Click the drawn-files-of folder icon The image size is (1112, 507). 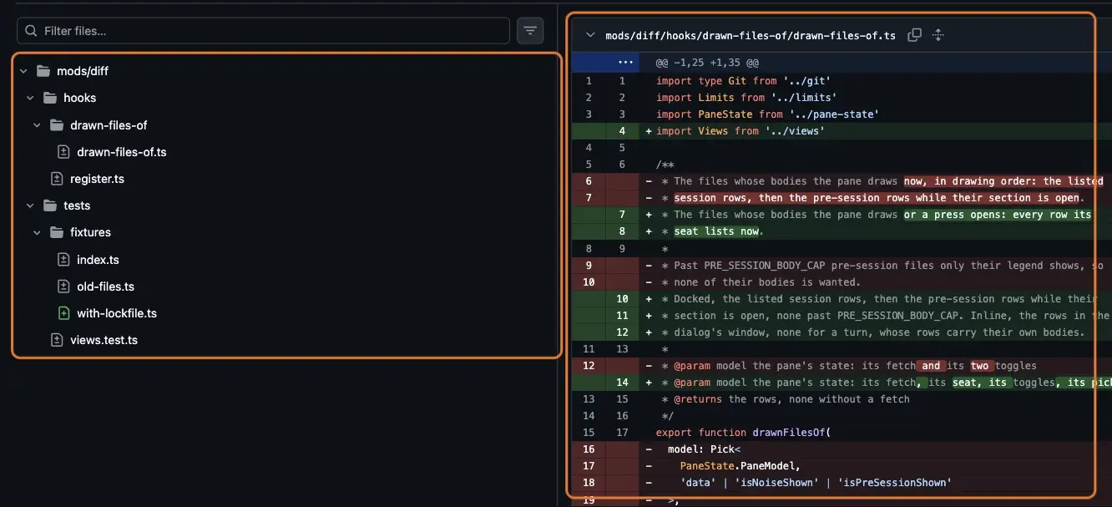click(57, 125)
